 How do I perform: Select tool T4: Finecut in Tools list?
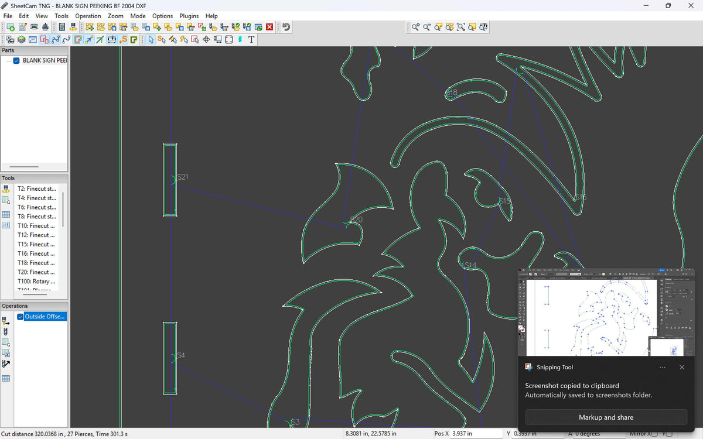pos(37,198)
